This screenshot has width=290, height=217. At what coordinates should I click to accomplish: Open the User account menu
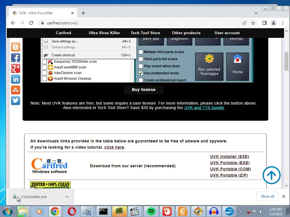(227, 33)
